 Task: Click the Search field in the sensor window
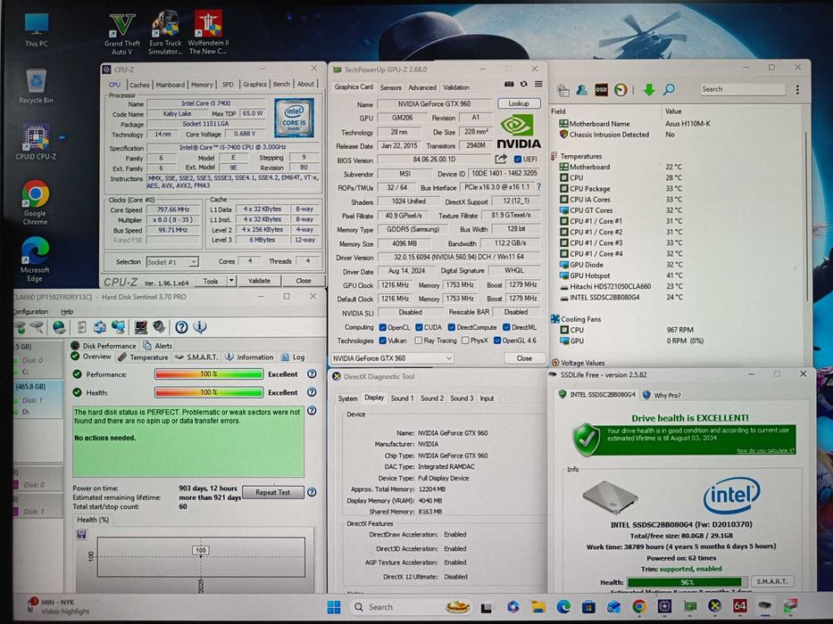click(742, 89)
